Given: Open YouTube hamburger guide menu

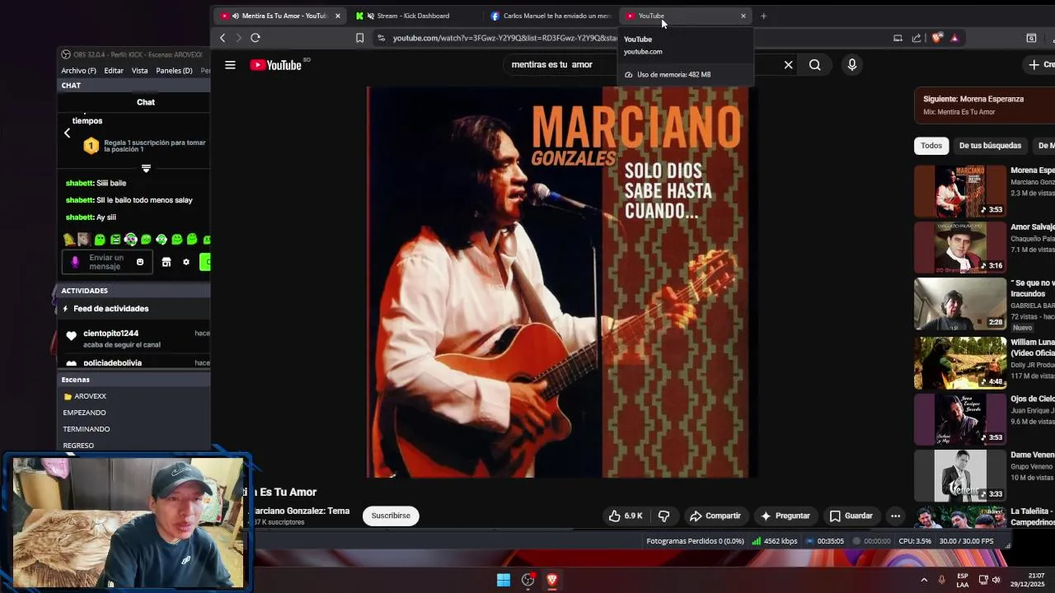Looking at the screenshot, I should [230, 65].
